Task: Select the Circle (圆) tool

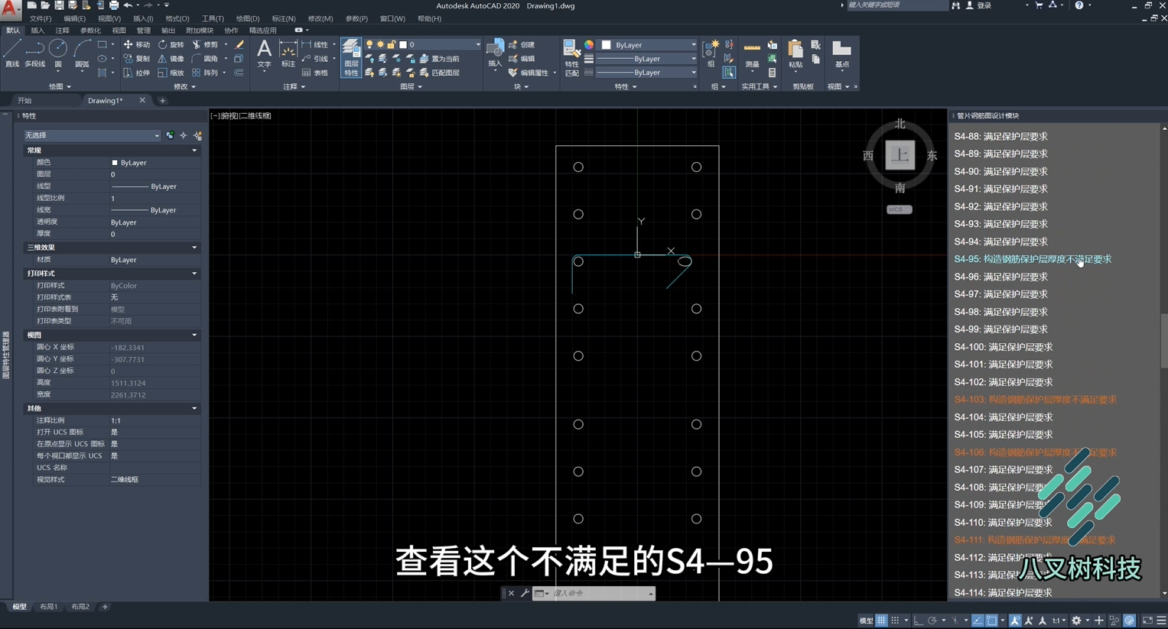Action: click(x=58, y=53)
